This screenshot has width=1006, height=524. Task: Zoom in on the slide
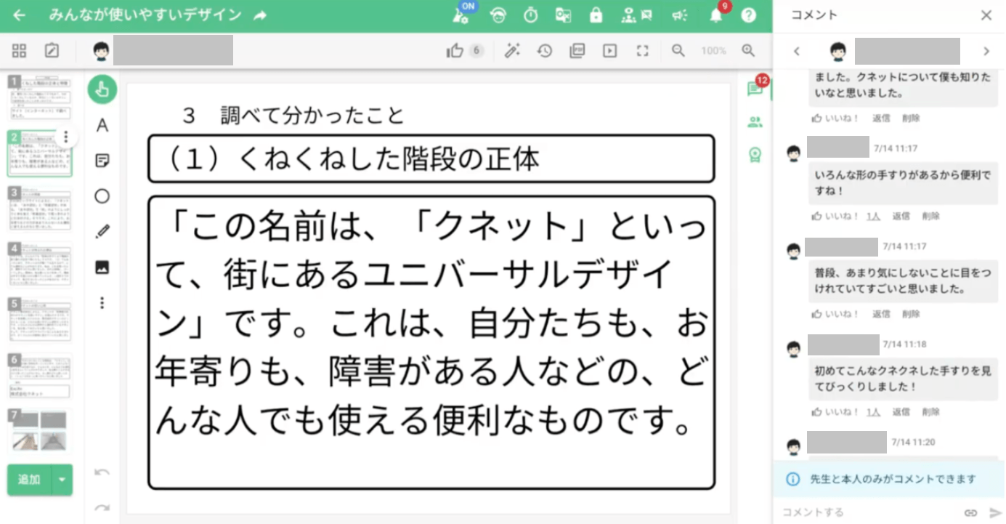(x=748, y=51)
